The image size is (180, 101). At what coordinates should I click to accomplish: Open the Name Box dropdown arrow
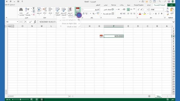17,22
